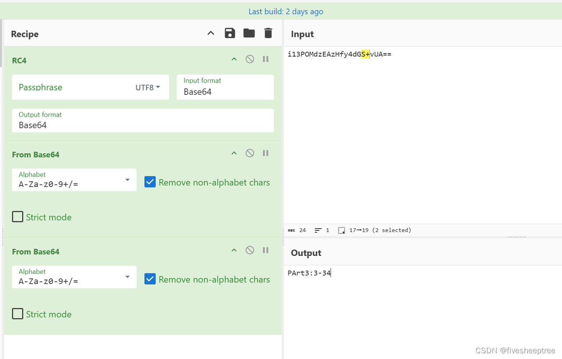Screen dimensions: 562x359
Task: Click inside the Passphrase field
Action: (x=66, y=87)
